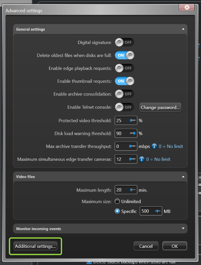
Task: Close the Advanced settings dialog
Action: pyautogui.click(x=187, y=7)
